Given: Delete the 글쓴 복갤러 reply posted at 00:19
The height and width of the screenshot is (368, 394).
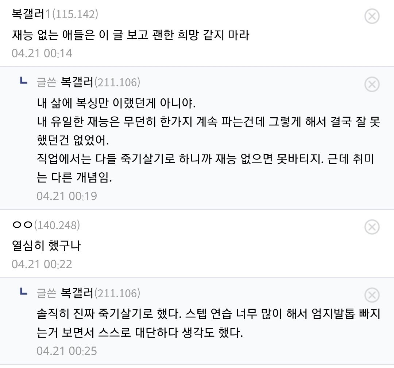Looking at the screenshot, I should pos(372,85).
